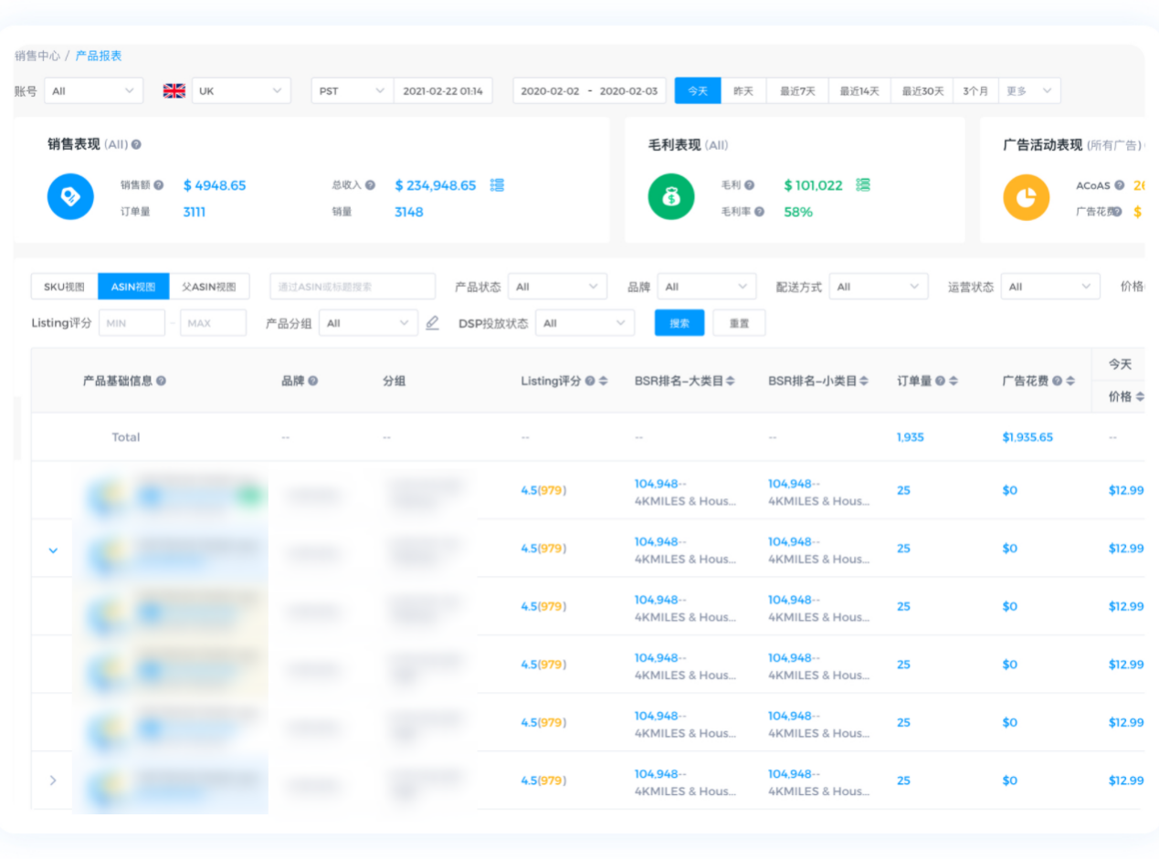Click the help icon next to 毛利率

(759, 212)
